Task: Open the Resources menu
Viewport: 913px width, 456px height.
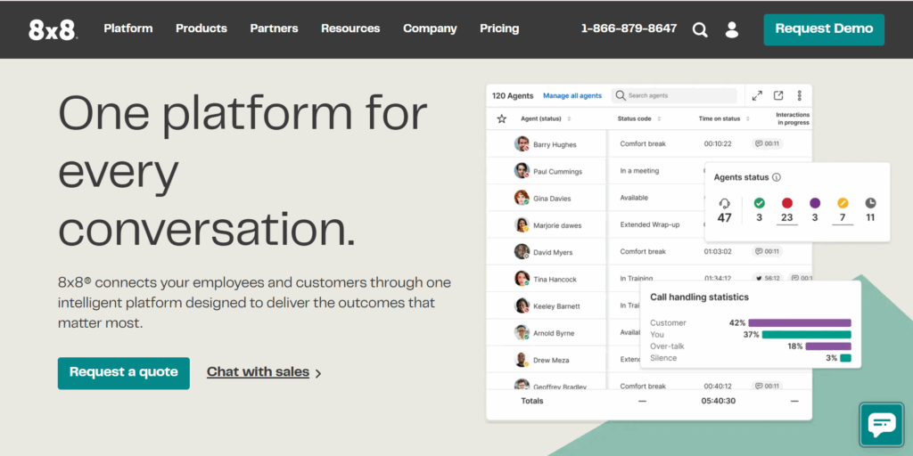Action: click(350, 28)
